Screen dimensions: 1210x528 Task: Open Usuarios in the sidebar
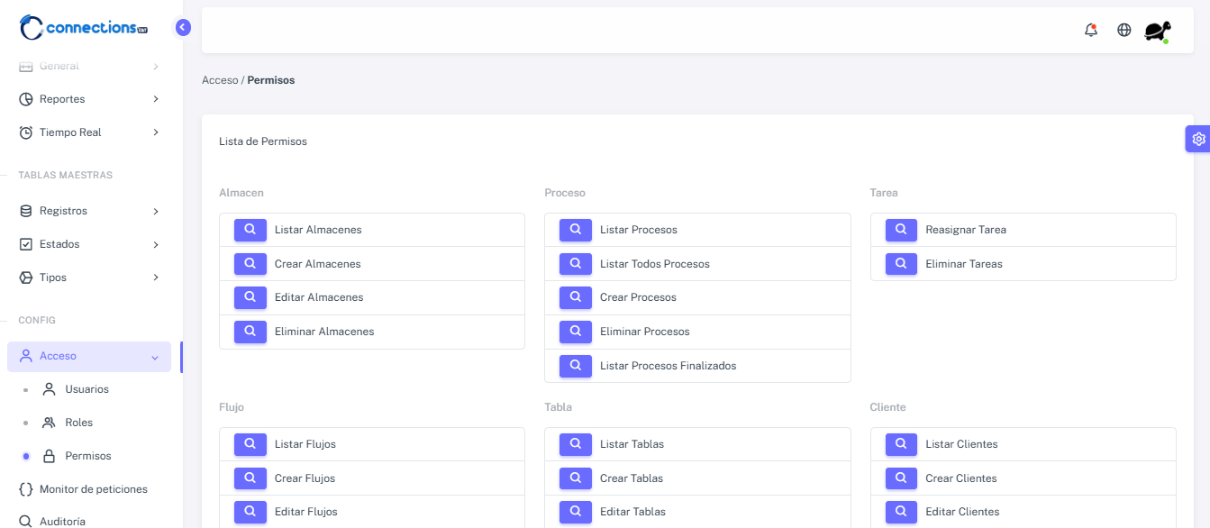click(86, 389)
